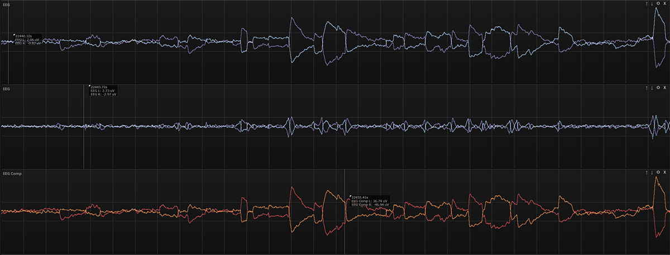
Task: Open settings for the top EEG panel
Action: (x=658, y=3)
